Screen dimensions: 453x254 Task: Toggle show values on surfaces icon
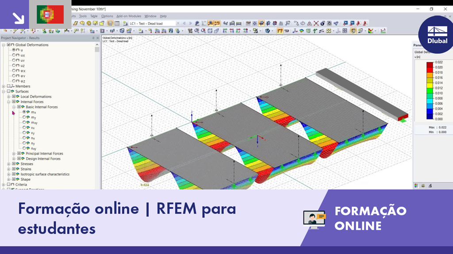coord(217,23)
